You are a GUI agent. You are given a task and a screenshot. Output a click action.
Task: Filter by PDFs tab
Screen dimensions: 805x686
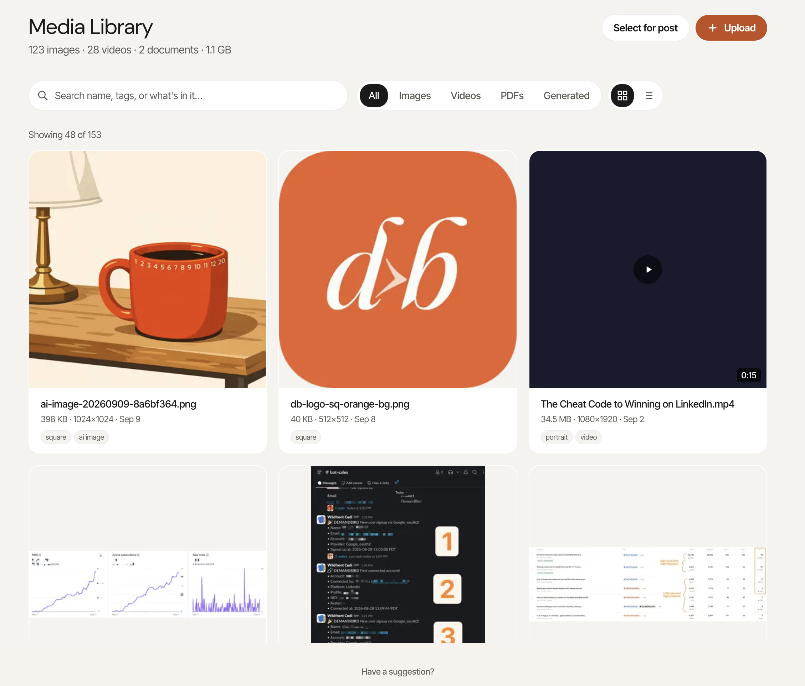(512, 96)
